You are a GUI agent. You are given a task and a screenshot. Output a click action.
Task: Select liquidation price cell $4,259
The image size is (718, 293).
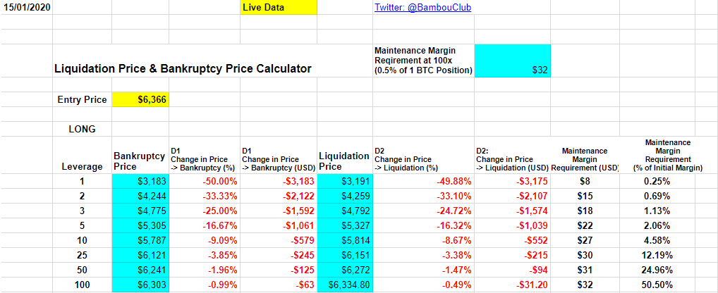click(x=346, y=196)
